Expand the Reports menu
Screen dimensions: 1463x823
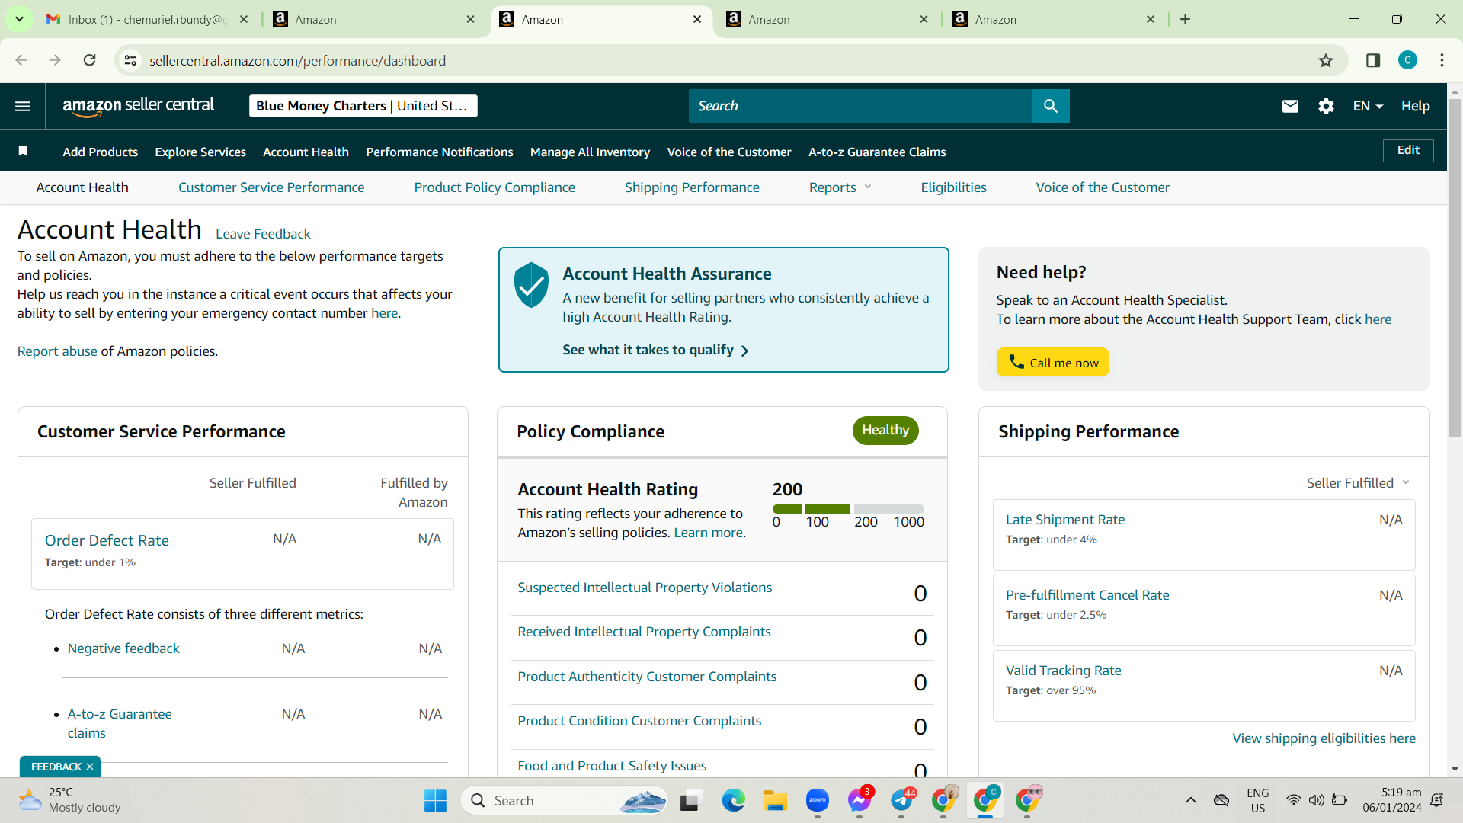click(x=840, y=187)
